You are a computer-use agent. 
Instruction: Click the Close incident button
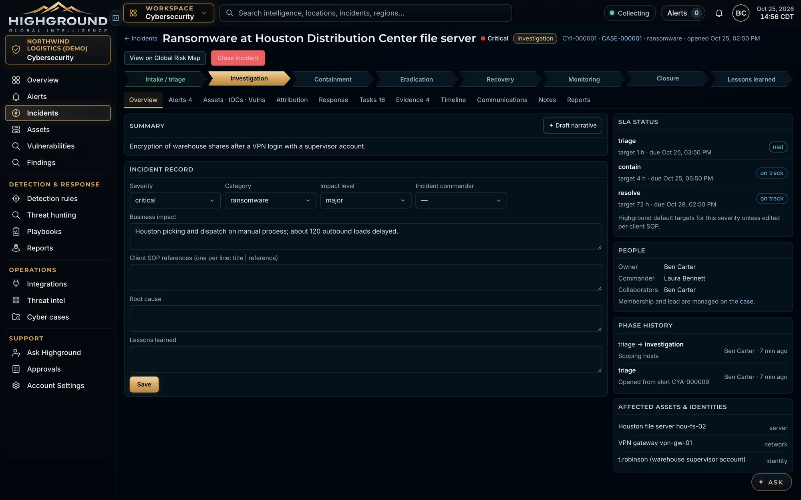(x=238, y=58)
